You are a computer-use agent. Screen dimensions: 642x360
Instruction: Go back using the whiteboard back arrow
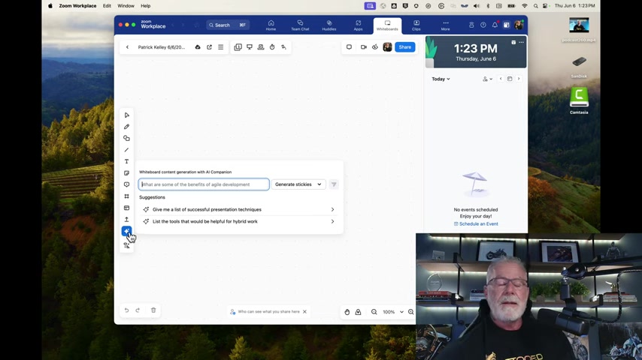point(127,47)
